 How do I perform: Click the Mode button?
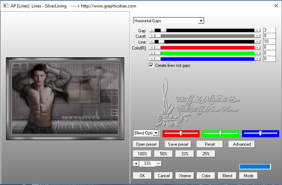pos(248,176)
